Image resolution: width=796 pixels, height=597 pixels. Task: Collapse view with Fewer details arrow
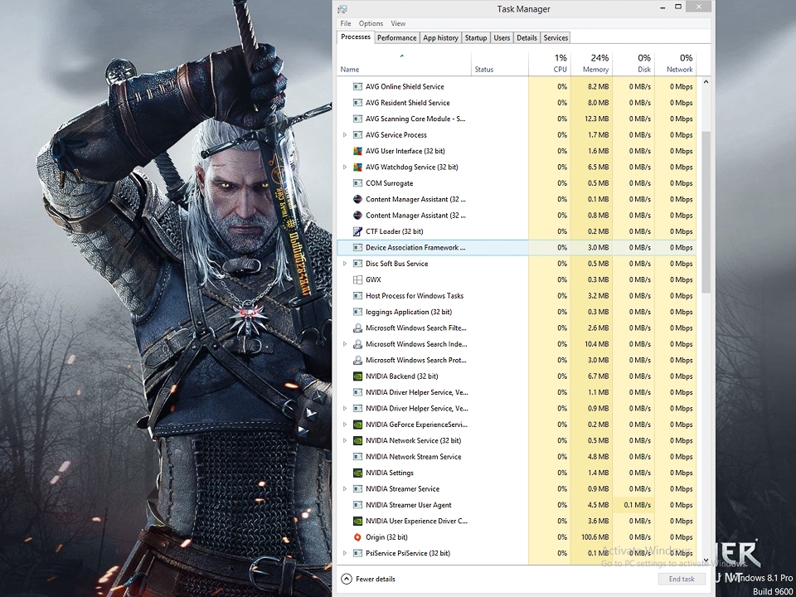(x=347, y=579)
